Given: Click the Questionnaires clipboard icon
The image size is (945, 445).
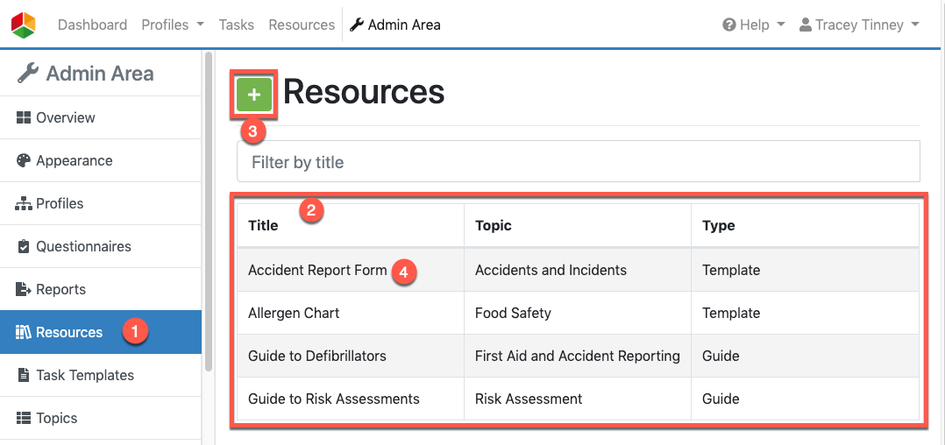Looking at the screenshot, I should (24, 246).
